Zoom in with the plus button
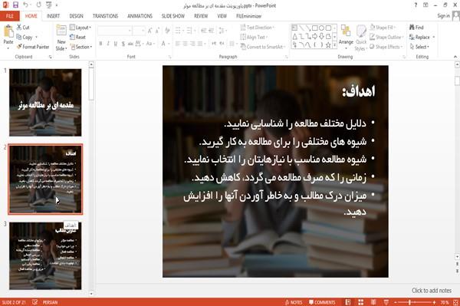460x306 pixels. pos(434,302)
